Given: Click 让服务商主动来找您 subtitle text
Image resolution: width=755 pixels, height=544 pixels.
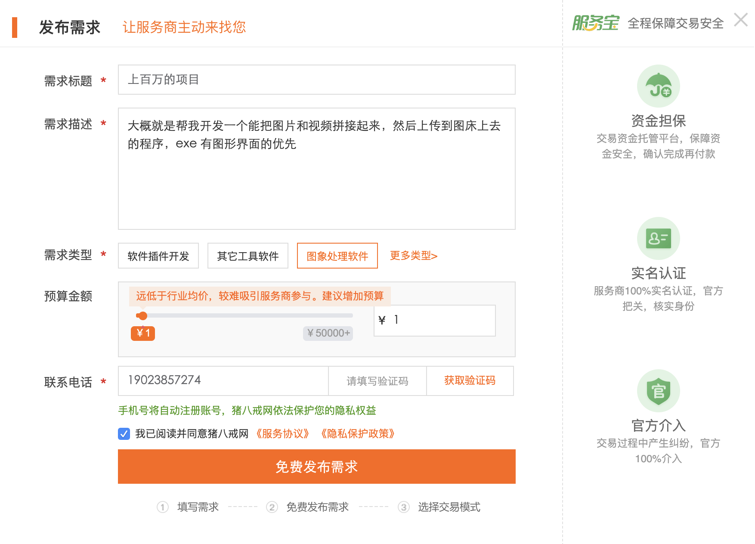Looking at the screenshot, I should pyautogui.click(x=184, y=27).
